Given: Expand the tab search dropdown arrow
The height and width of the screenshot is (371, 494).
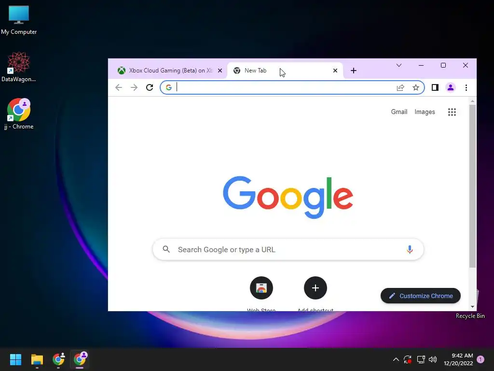Looking at the screenshot, I should click(399, 65).
